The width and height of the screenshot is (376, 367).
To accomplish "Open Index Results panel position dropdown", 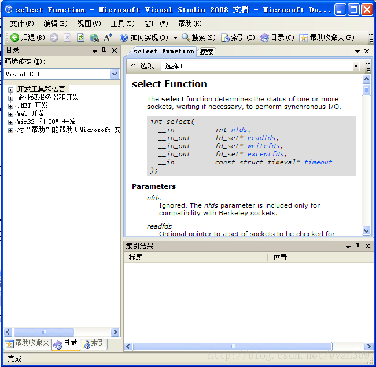I will pos(348,247).
